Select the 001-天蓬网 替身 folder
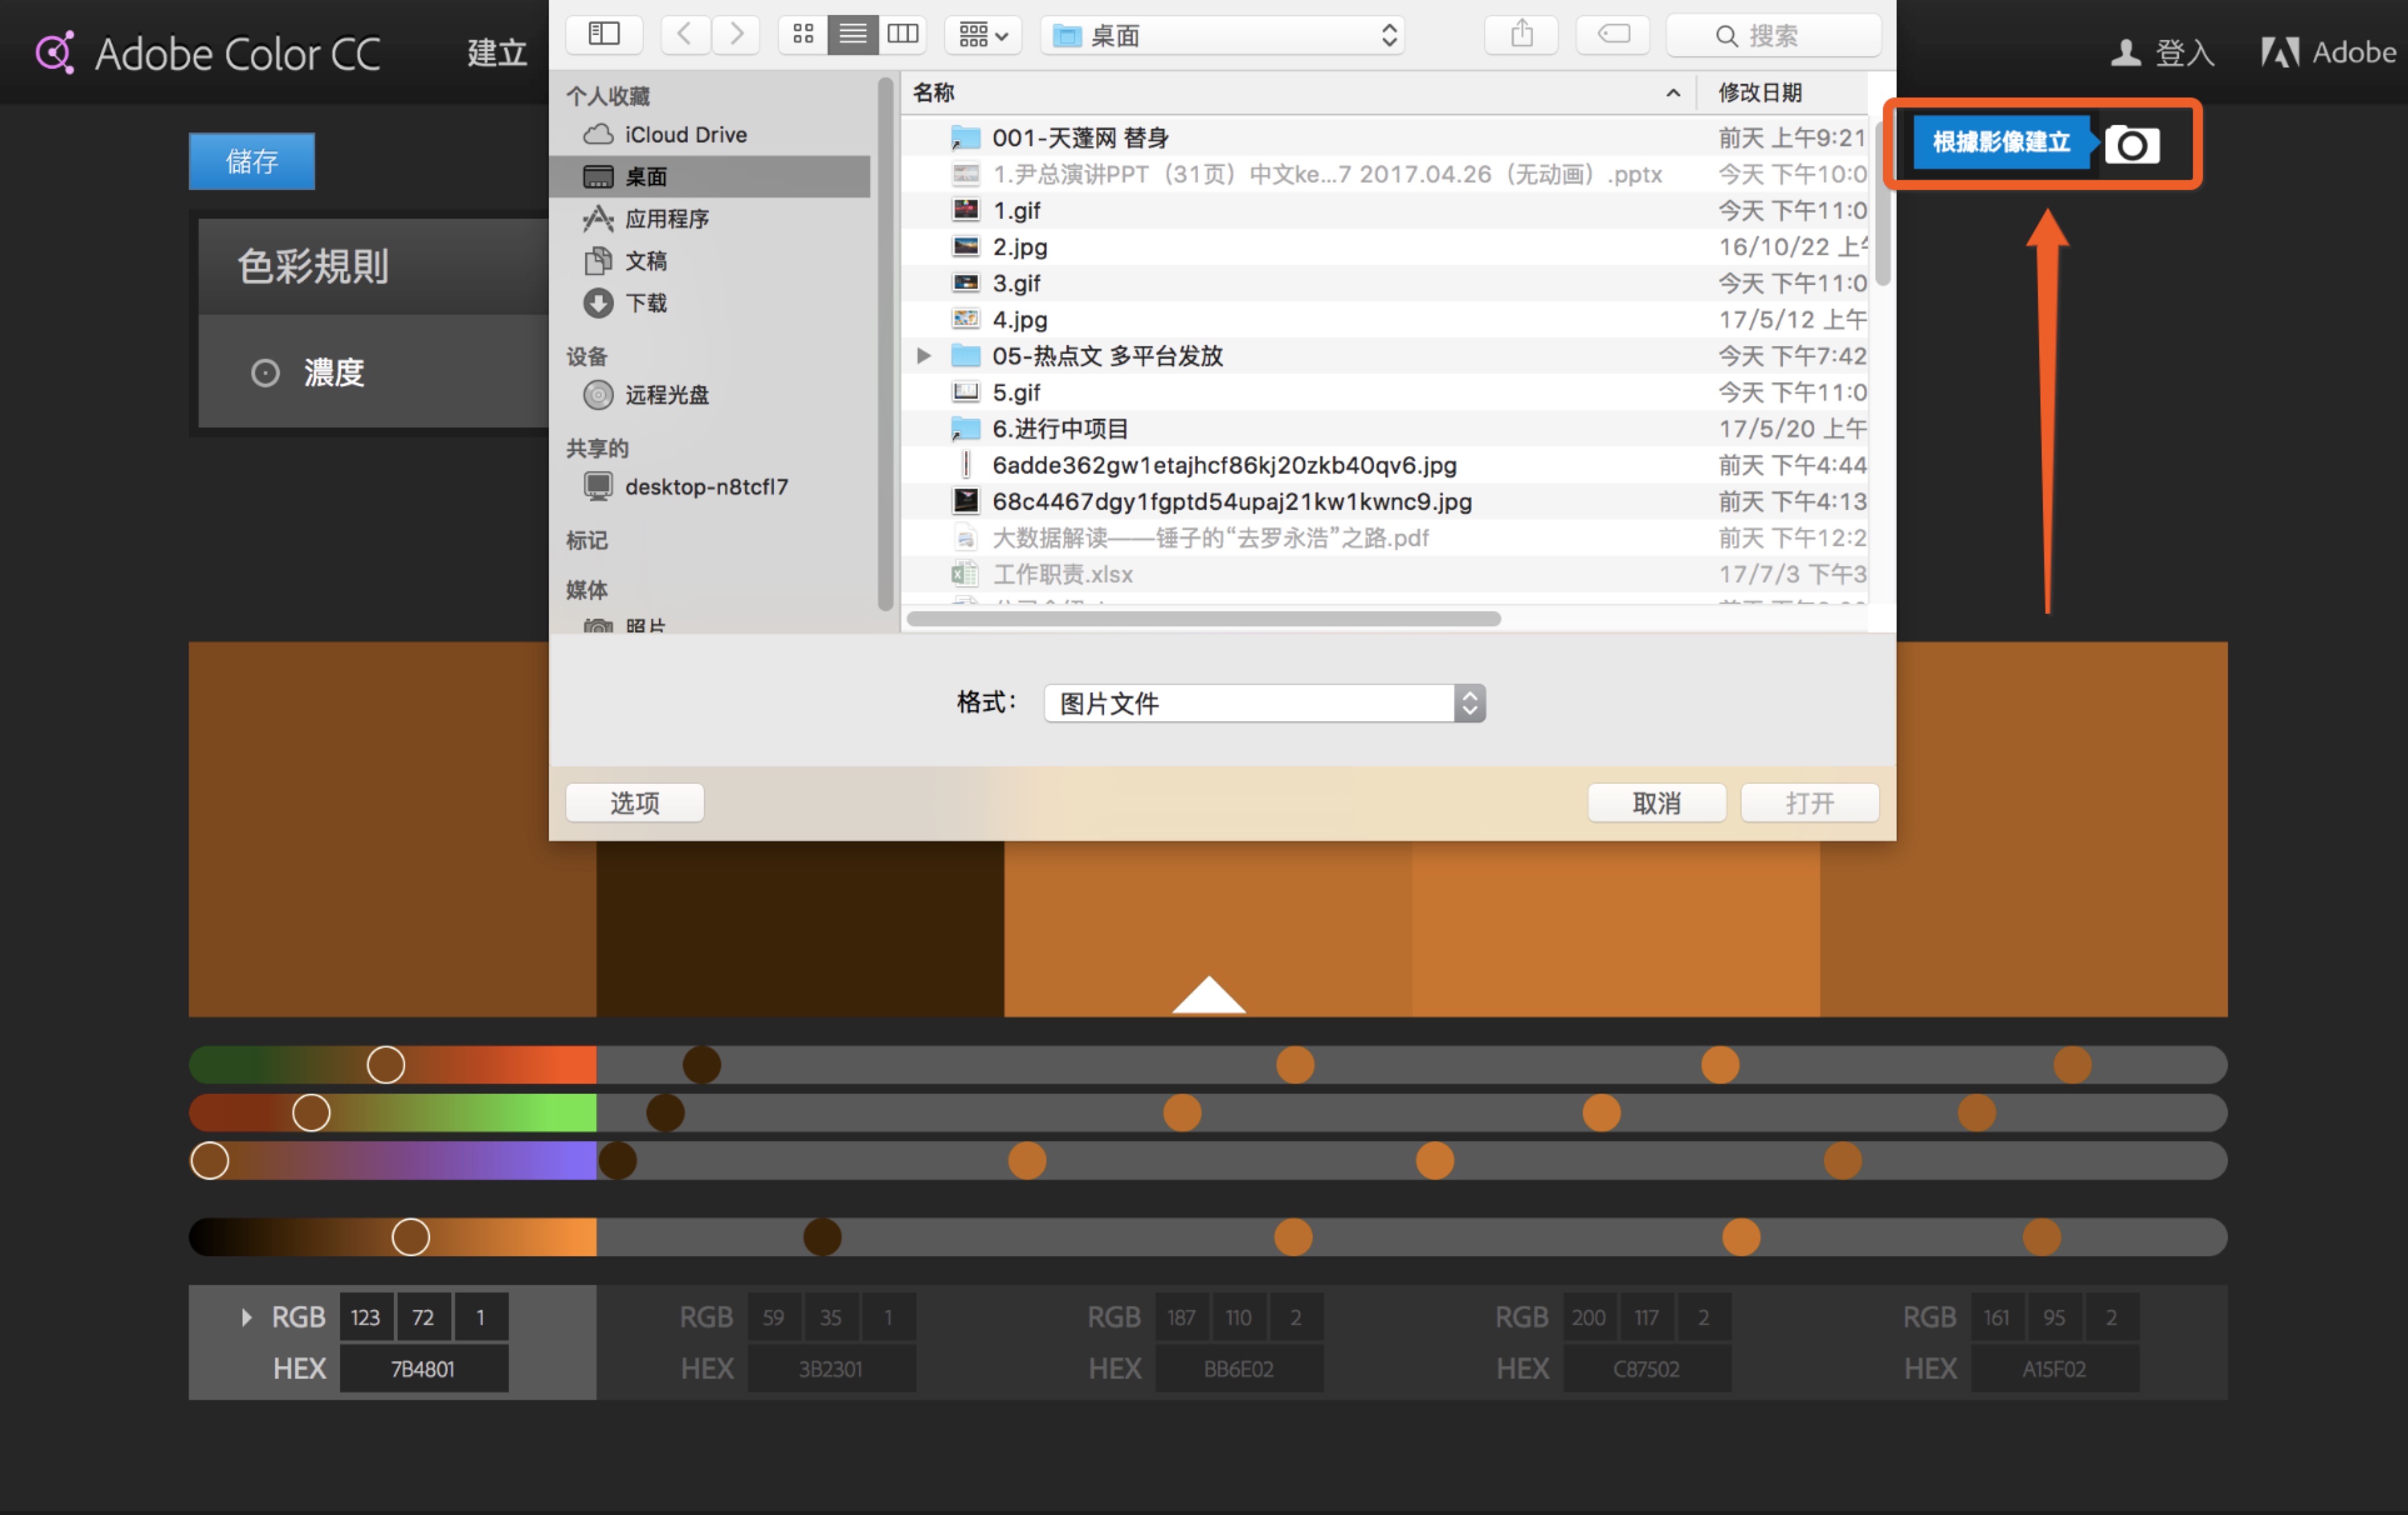Image resolution: width=2408 pixels, height=1515 pixels. click(1384, 137)
